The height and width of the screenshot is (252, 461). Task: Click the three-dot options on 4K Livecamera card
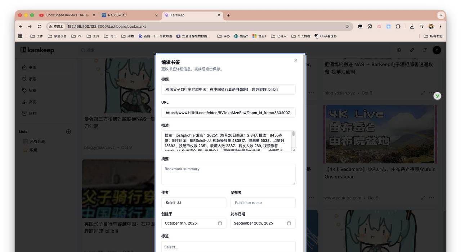point(431,198)
